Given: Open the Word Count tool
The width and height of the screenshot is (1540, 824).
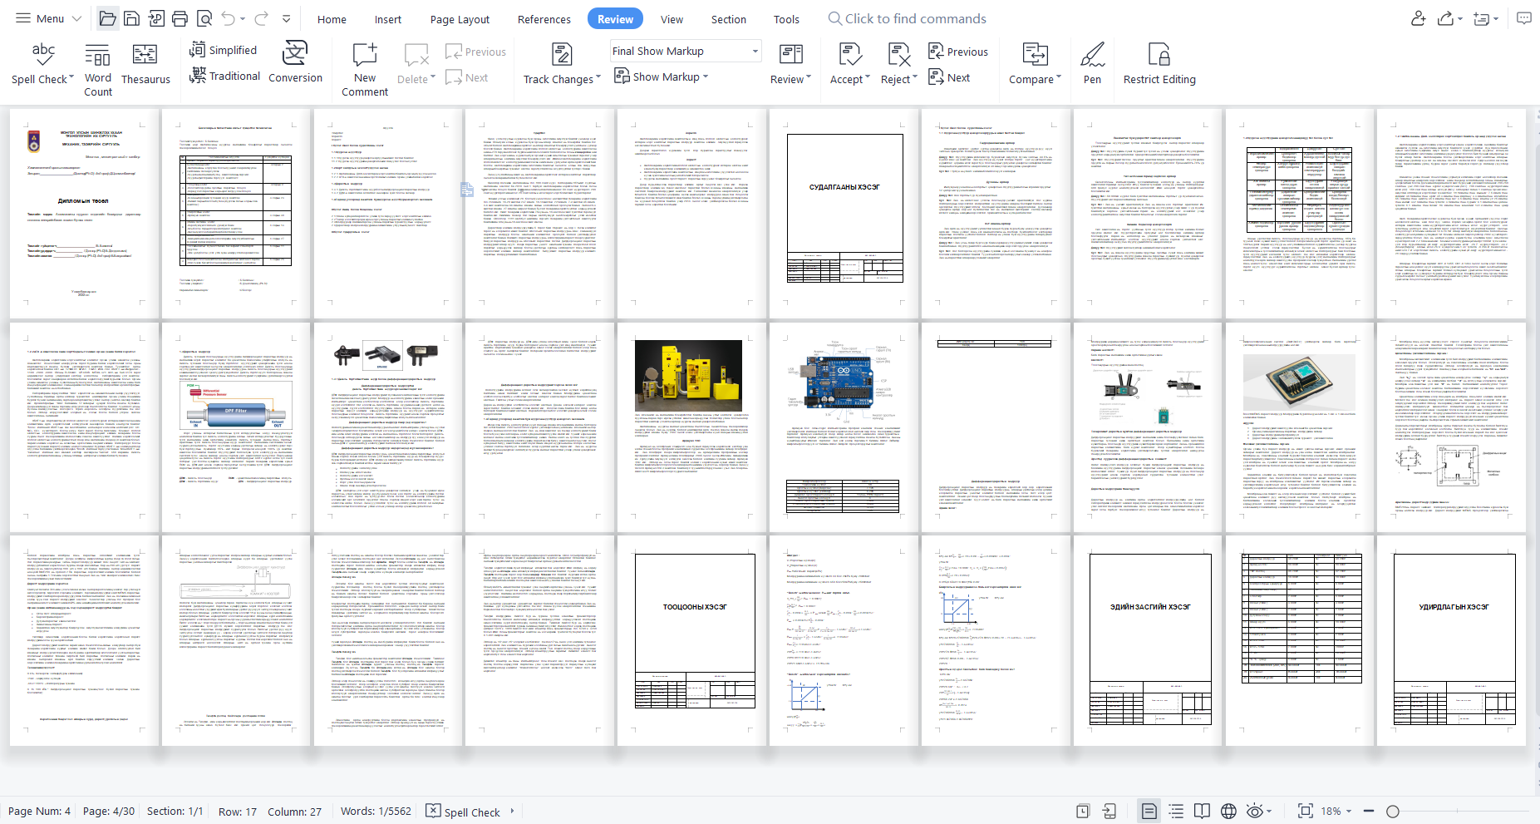Looking at the screenshot, I should point(97,67).
